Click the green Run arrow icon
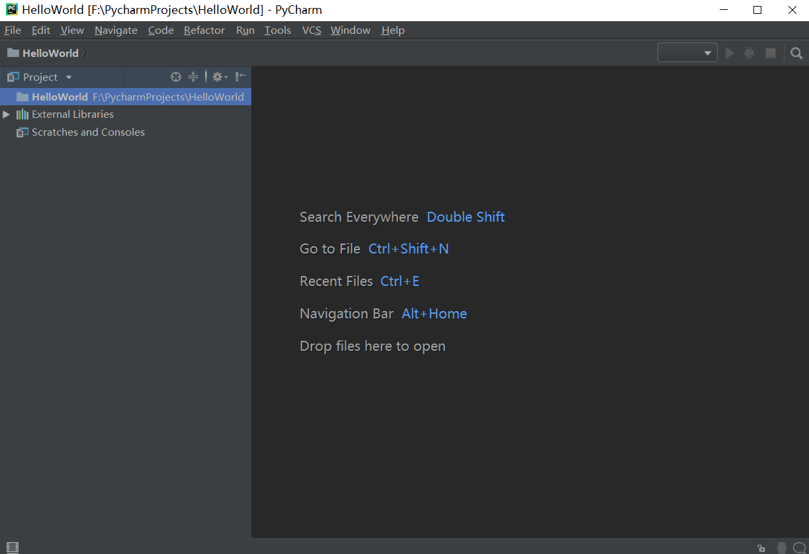 tap(730, 54)
